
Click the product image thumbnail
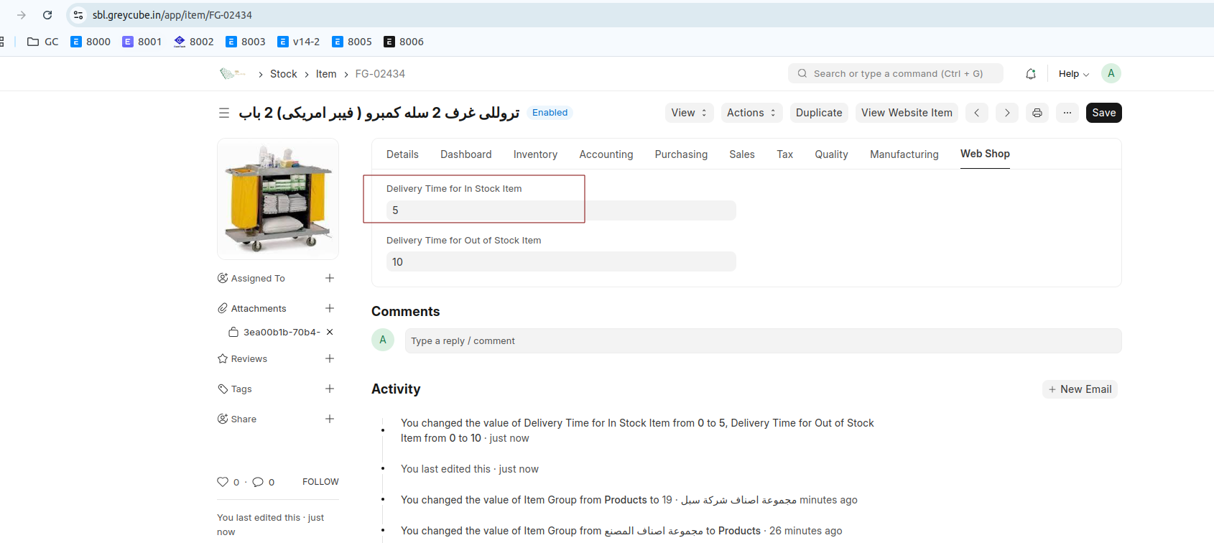pyautogui.click(x=278, y=199)
